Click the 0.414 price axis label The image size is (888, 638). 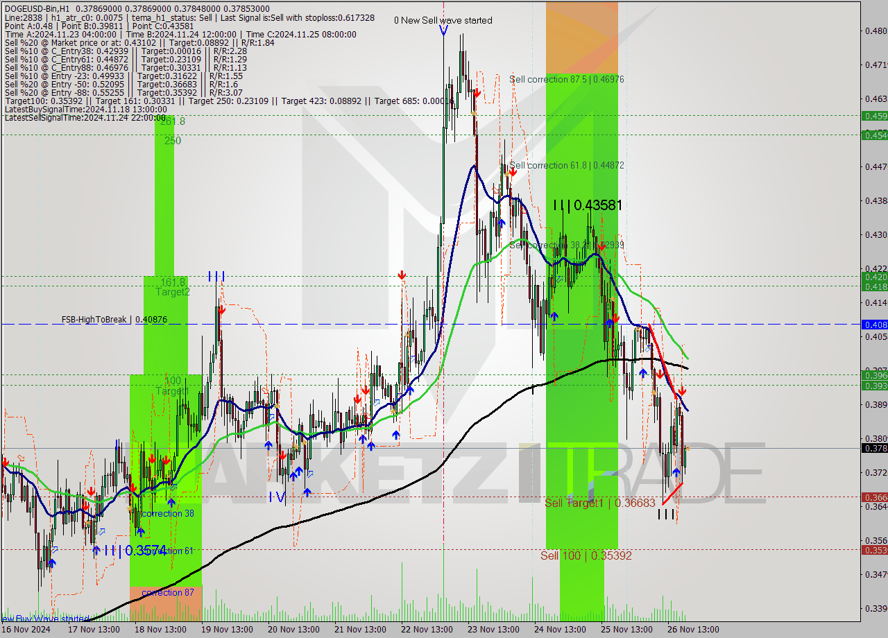pyautogui.click(x=876, y=302)
